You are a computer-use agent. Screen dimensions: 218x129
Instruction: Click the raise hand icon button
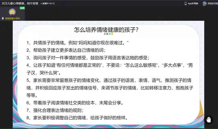point(209,119)
